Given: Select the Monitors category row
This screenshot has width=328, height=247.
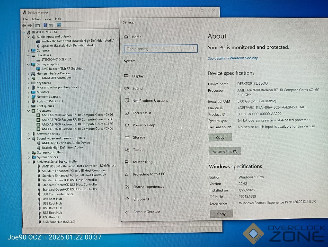Looking at the screenshot, I should pos(40,92).
